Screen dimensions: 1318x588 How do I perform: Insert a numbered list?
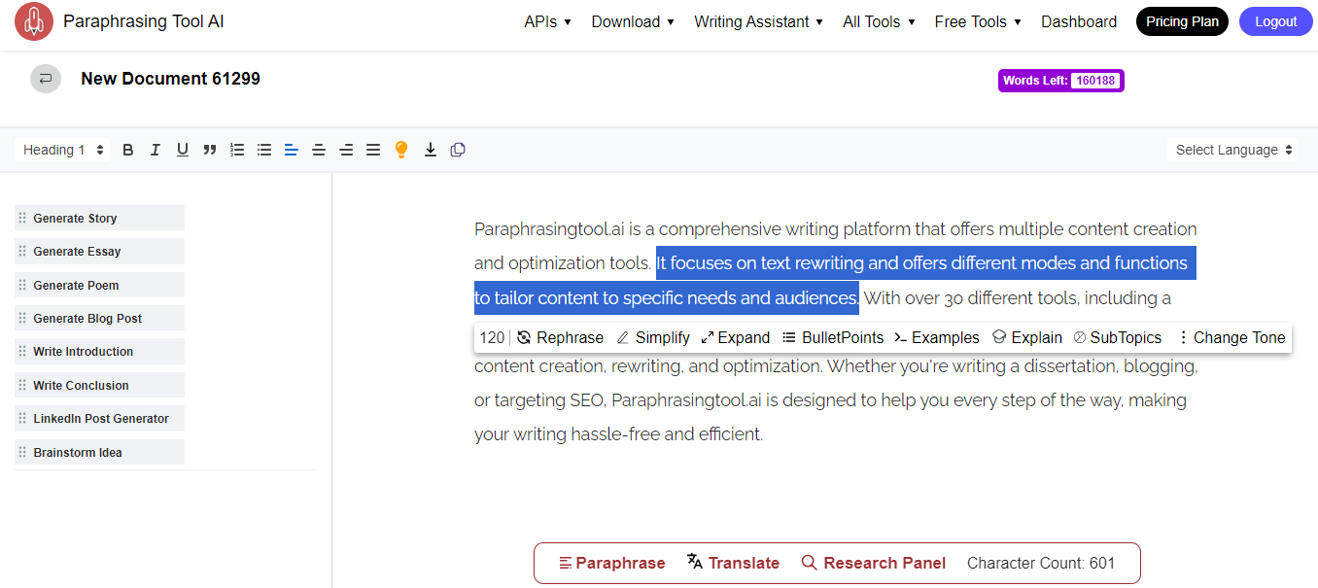[x=236, y=150]
